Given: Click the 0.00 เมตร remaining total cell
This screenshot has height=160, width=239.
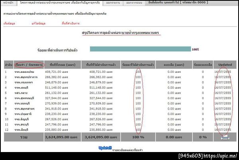Looking at the screenshot, I should point(174,137).
